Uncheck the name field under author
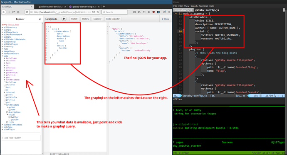Viewport: 287px width, 155px height. 10,110
